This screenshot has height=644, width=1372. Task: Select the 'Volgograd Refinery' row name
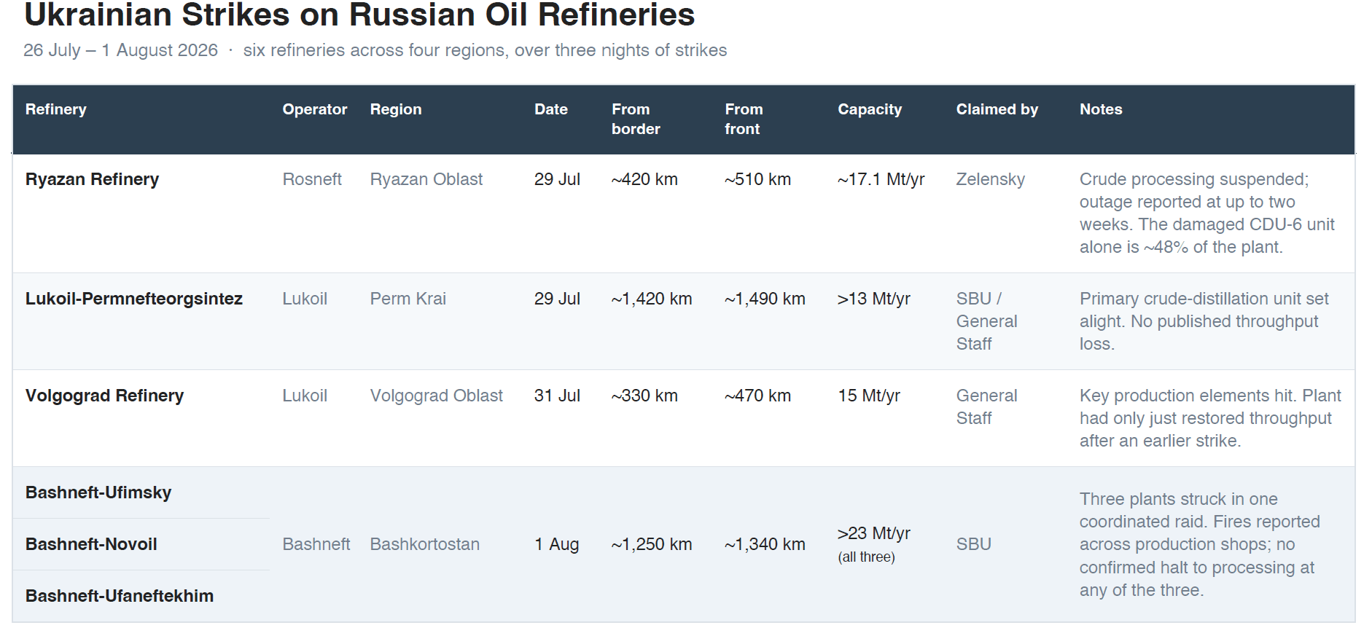tap(105, 396)
